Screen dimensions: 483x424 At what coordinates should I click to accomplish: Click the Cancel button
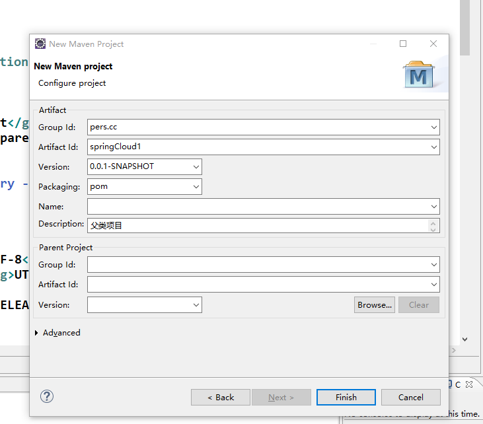click(x=410, y=397)
